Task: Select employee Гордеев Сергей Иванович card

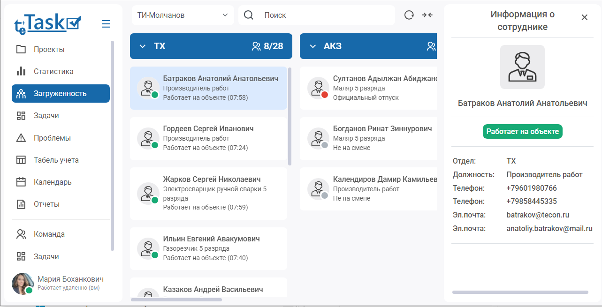Action: (208, 138)
